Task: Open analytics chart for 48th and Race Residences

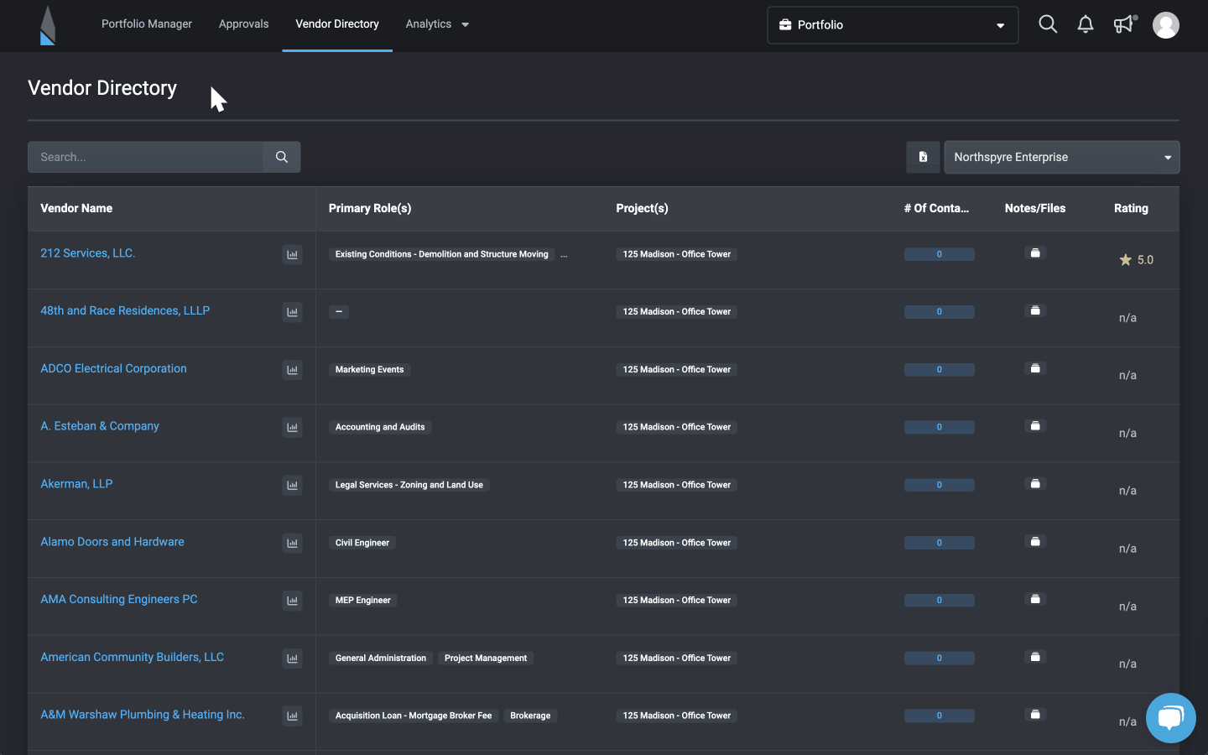Action: click(x=292, y=312)
